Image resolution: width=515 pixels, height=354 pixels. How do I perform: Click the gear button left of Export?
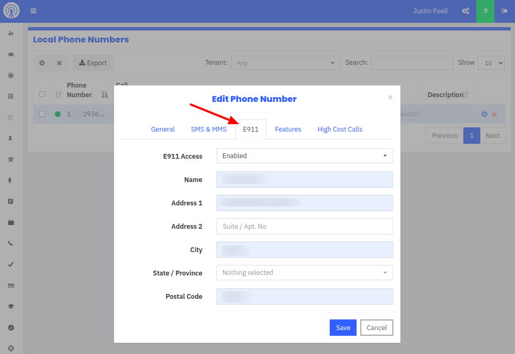pos(42,63)
